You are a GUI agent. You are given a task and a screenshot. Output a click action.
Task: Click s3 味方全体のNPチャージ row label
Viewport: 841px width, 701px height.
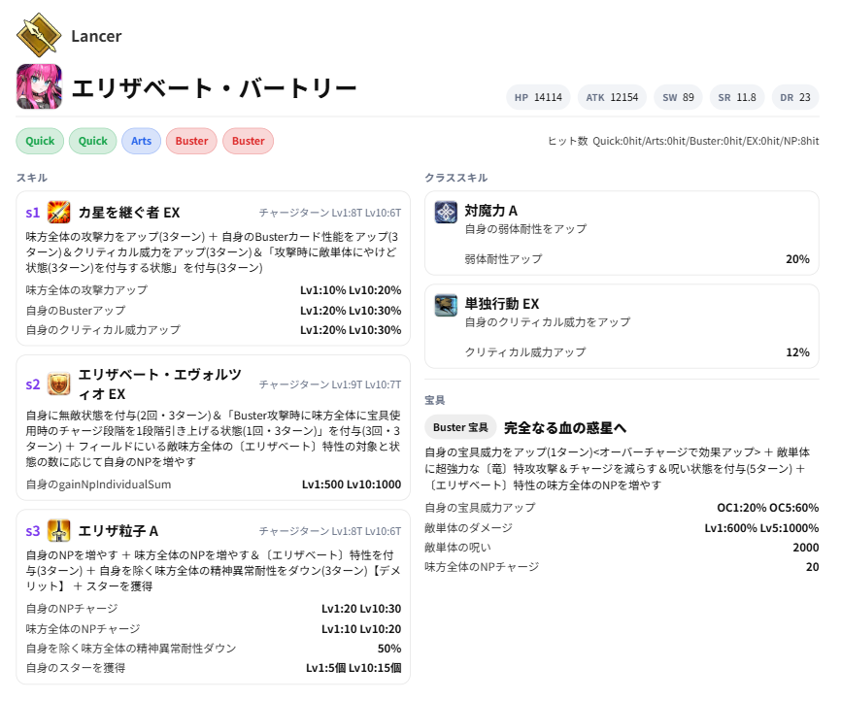click(84, 629)
